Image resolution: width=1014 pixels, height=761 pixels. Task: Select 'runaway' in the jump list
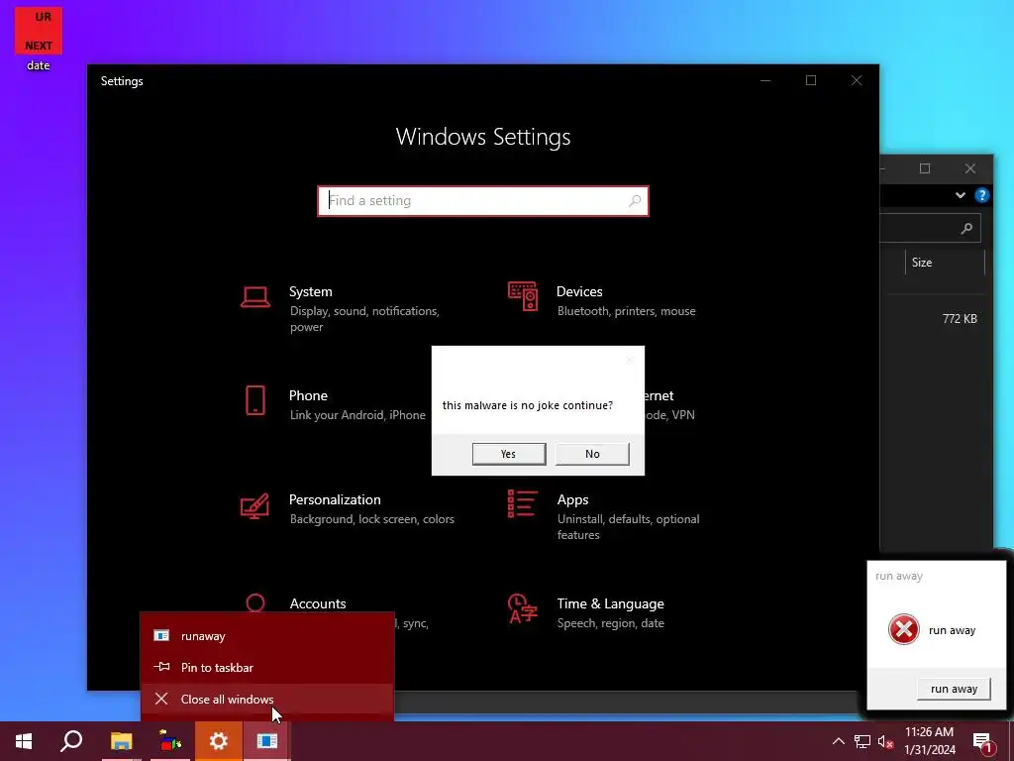[x=267, y=635]
